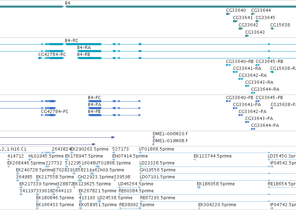Image resolution: width=296 pixels, height=210 pixels.
Task: Open the GH19556.5prime EST label
Action: pos(158,170)
